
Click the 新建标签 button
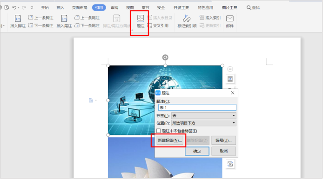click(170, 141)
